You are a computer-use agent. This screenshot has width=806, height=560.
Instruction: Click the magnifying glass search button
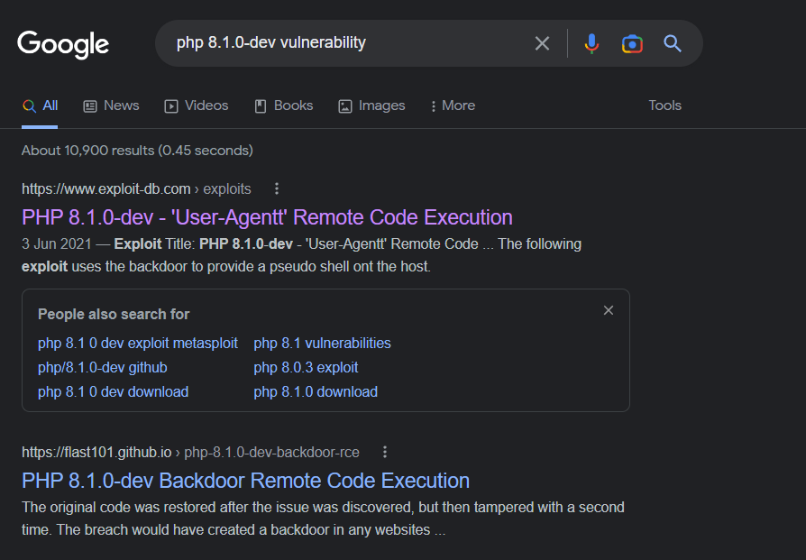(673, 43)
